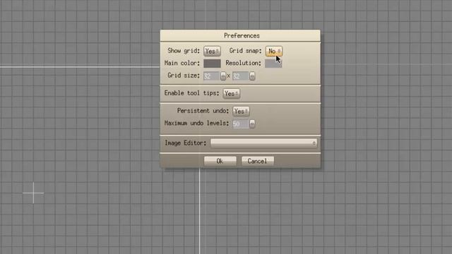The height and width of the screenshot is (254, 452).
Task: Open the Enable tool tips dropdown
Action: 232,94
